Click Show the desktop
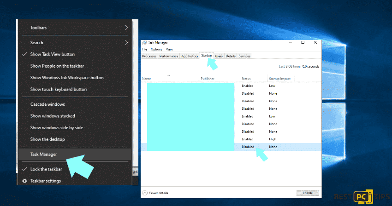 pos(48,139)
